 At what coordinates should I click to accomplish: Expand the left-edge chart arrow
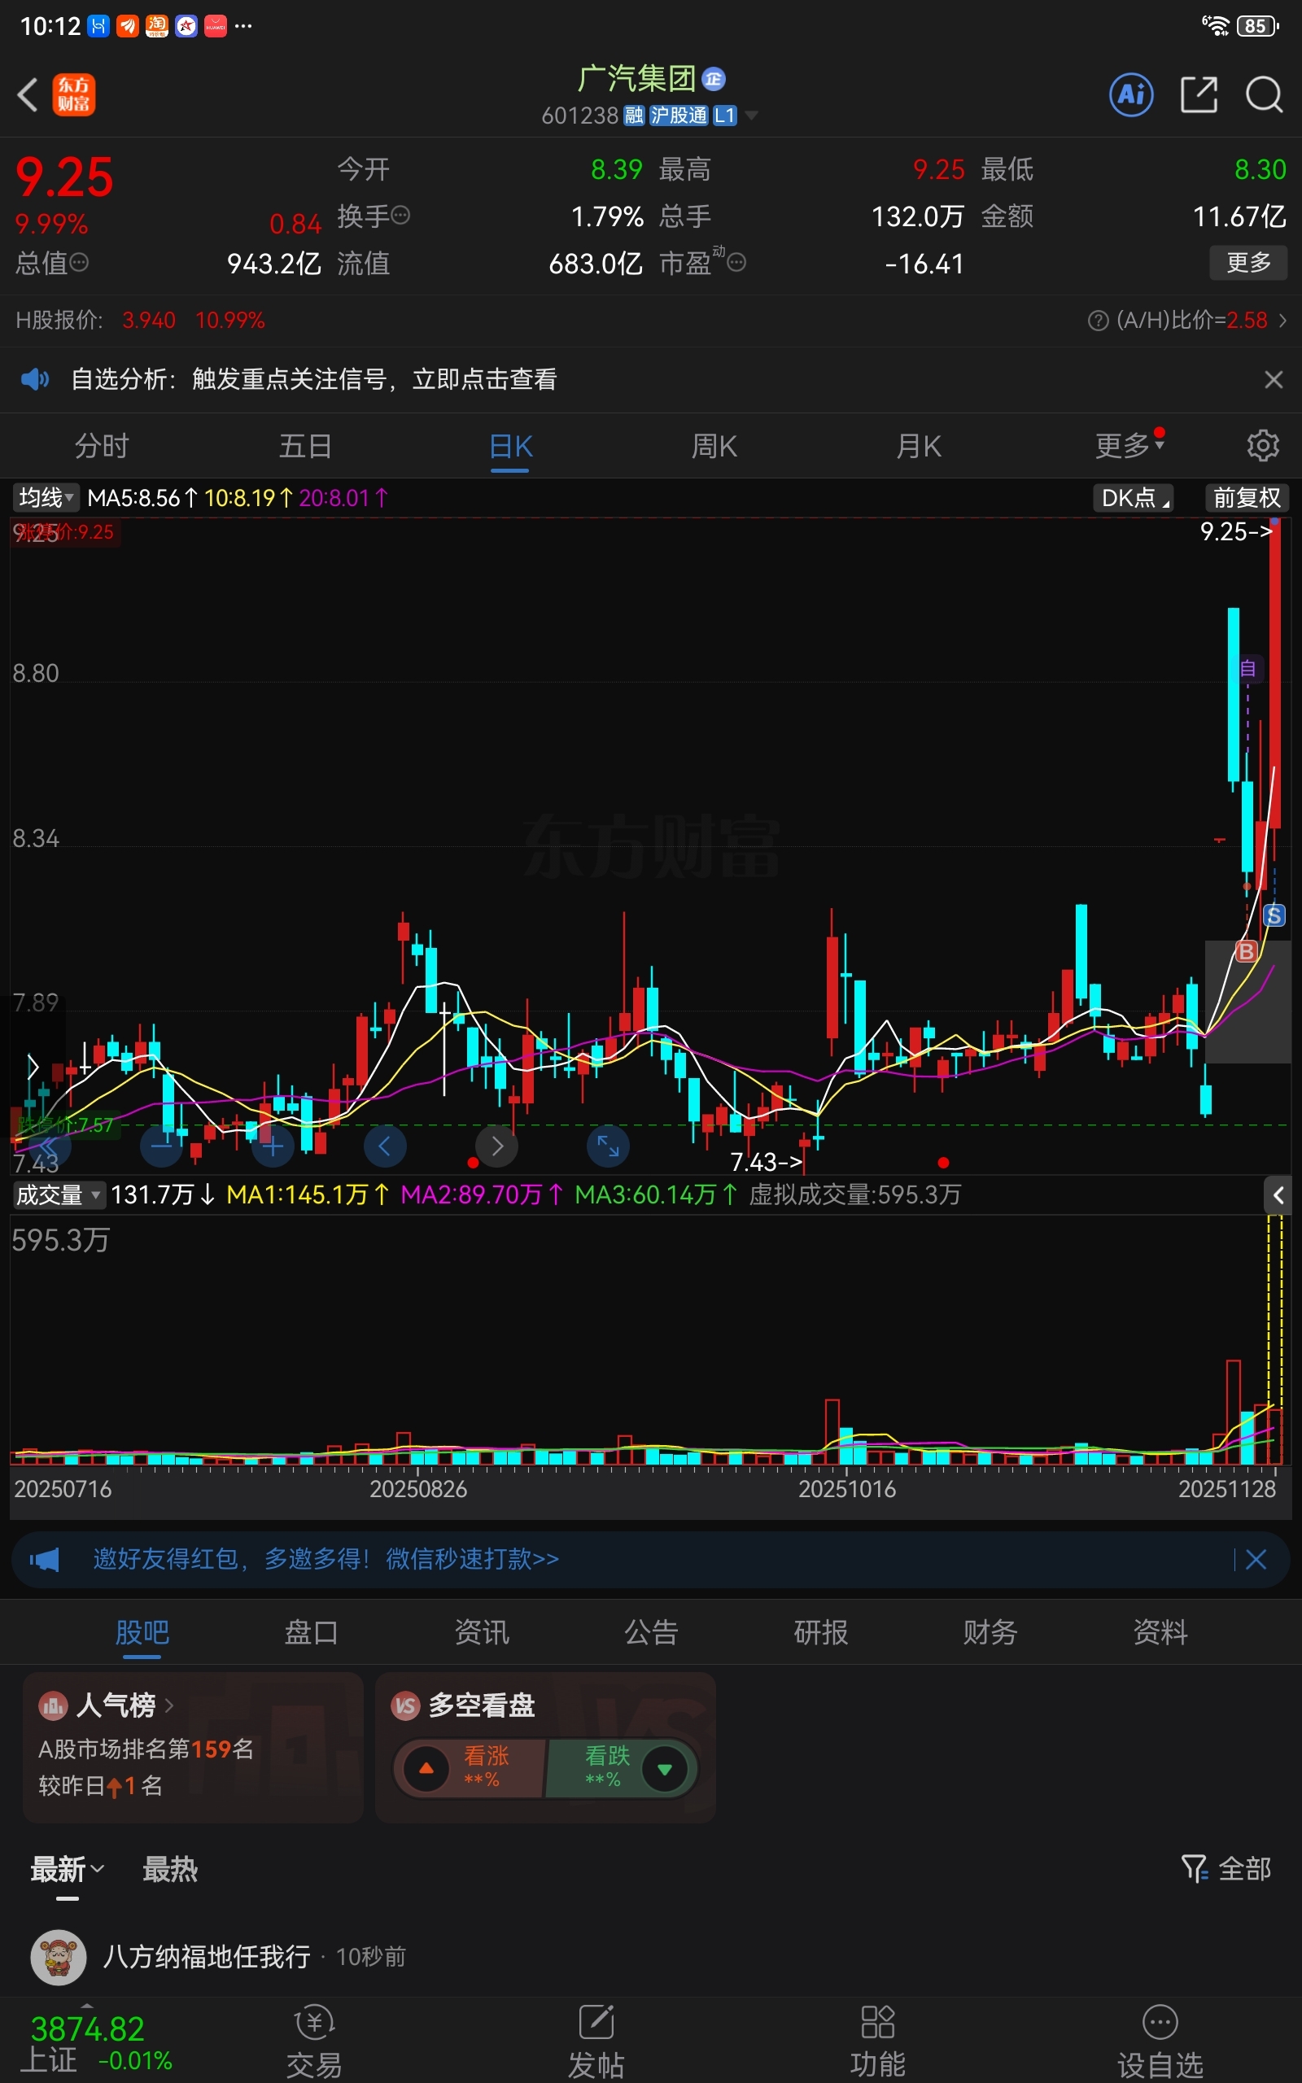[x=33, y=1068]
